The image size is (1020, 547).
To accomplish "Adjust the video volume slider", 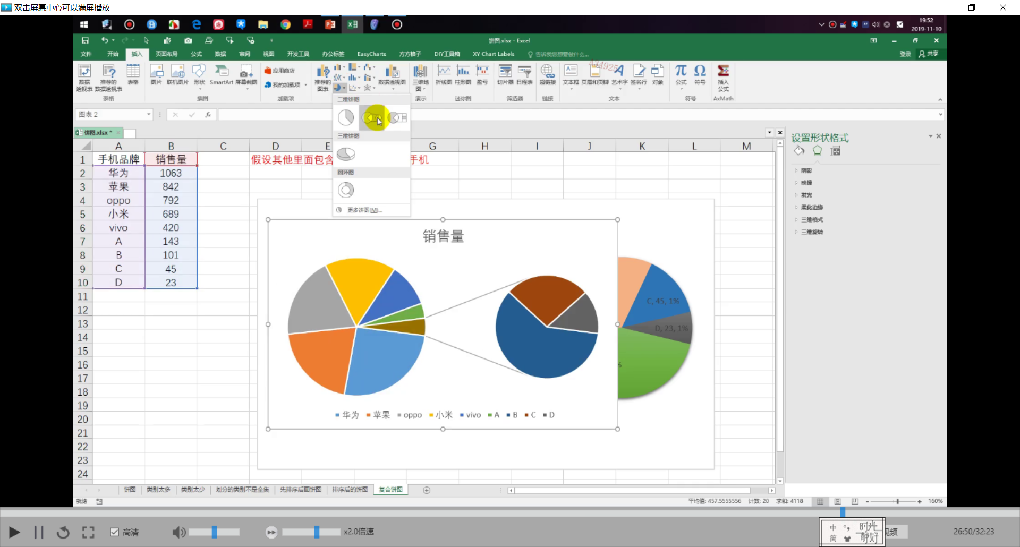I will coord(214,532).
